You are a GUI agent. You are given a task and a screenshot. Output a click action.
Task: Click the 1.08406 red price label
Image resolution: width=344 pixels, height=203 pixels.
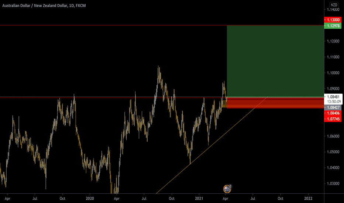click(333, 113)
